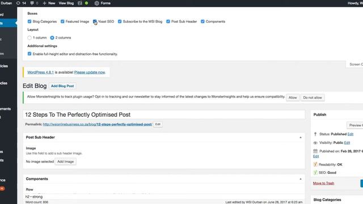The width and height of the screenshot is (363, 204).
Task: Disable full-height editor checkbox
Action: tap(29, 54)
